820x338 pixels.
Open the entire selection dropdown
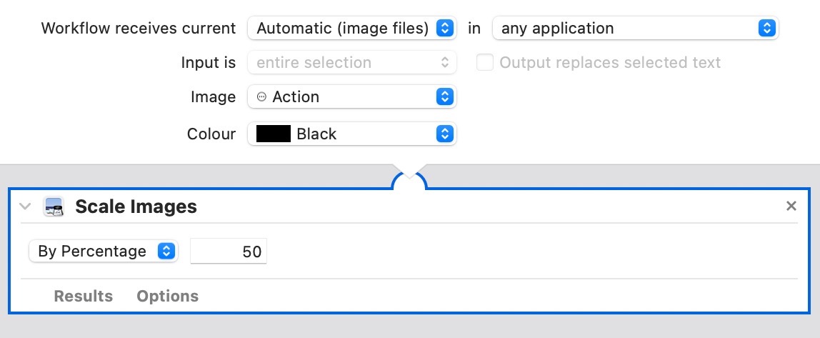(351, 63)
